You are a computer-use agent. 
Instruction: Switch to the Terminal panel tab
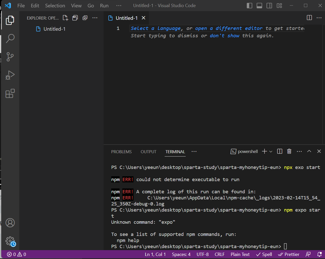click(175, 152)
